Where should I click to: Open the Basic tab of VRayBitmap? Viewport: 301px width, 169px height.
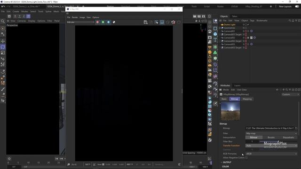[x=224, y=99]
